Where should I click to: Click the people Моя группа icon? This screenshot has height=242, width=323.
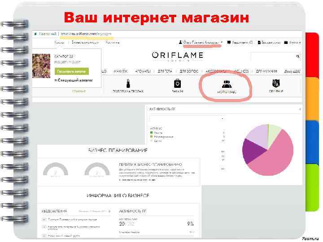(x=227, y=84)
